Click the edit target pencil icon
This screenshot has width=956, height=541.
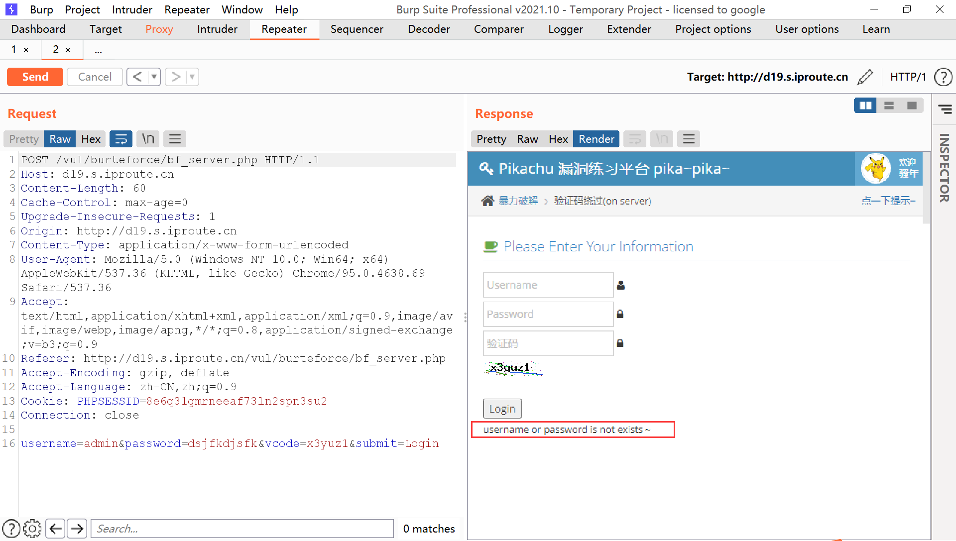[865, 77]
